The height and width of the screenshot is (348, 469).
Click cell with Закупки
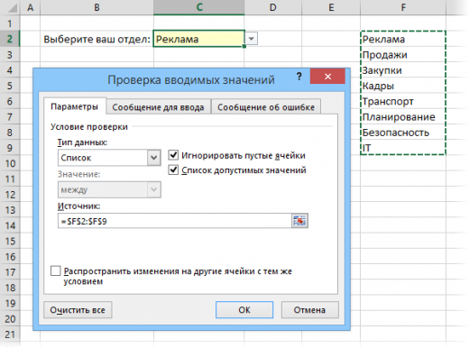[x=403, y=70]
